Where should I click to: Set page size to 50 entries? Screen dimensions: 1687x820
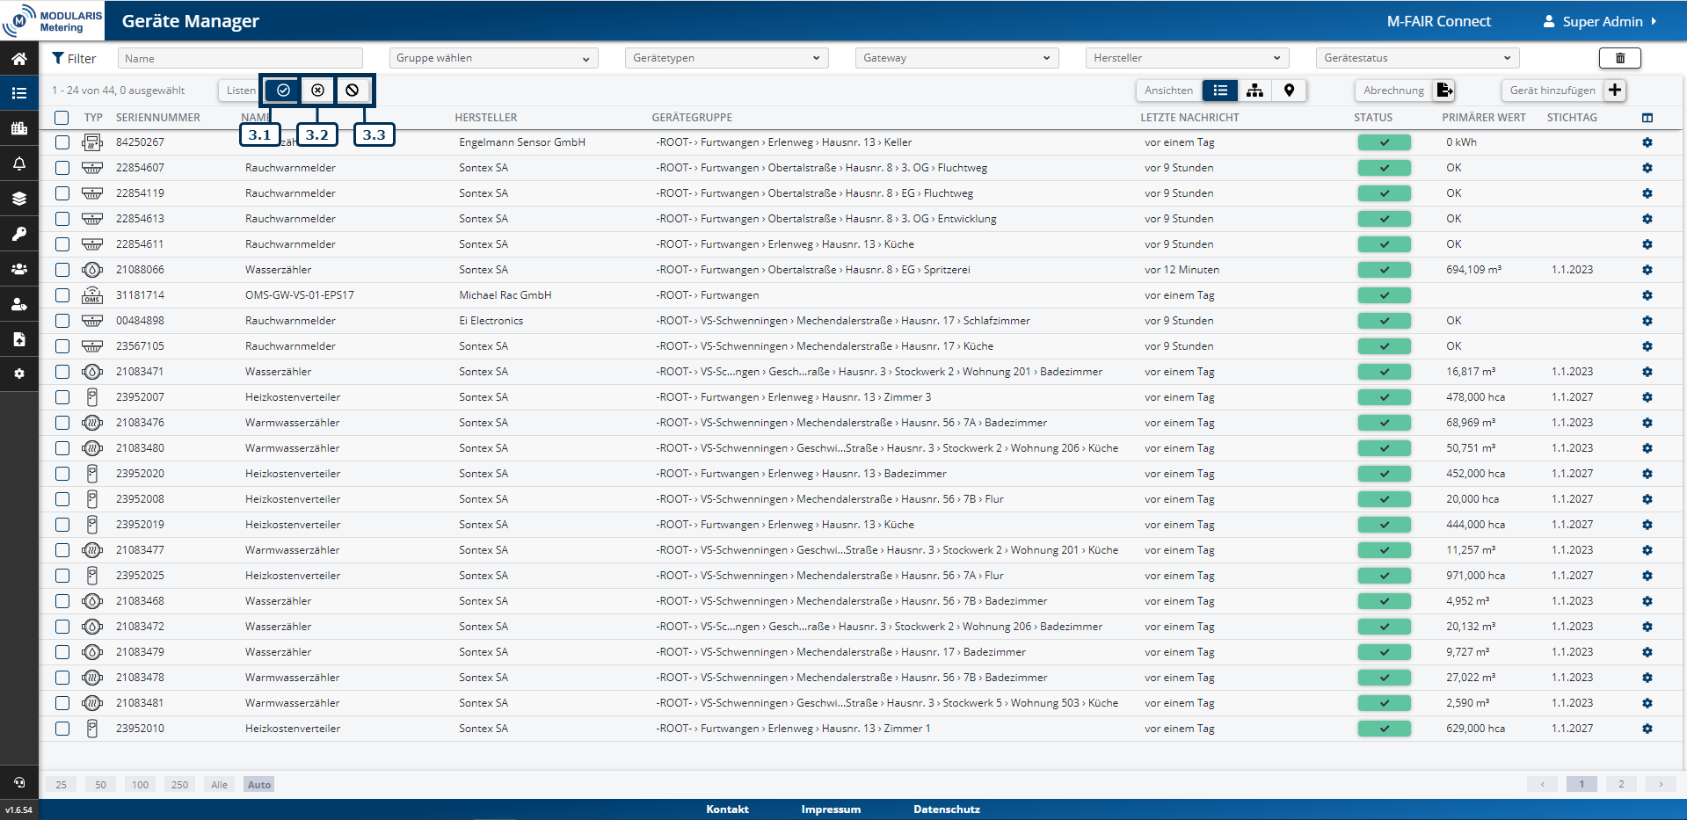point(100,785)
